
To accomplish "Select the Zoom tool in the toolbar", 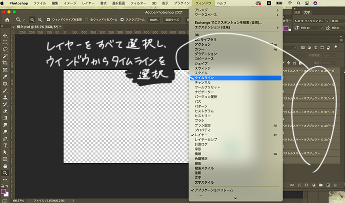I will click(5, 173).
